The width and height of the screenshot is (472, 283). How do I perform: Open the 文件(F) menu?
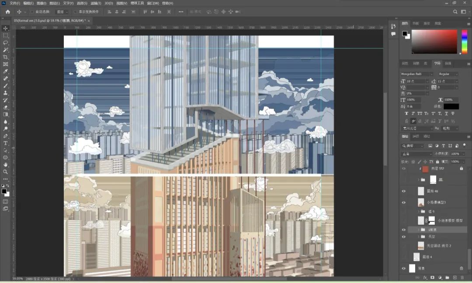[x=15, y=3]
